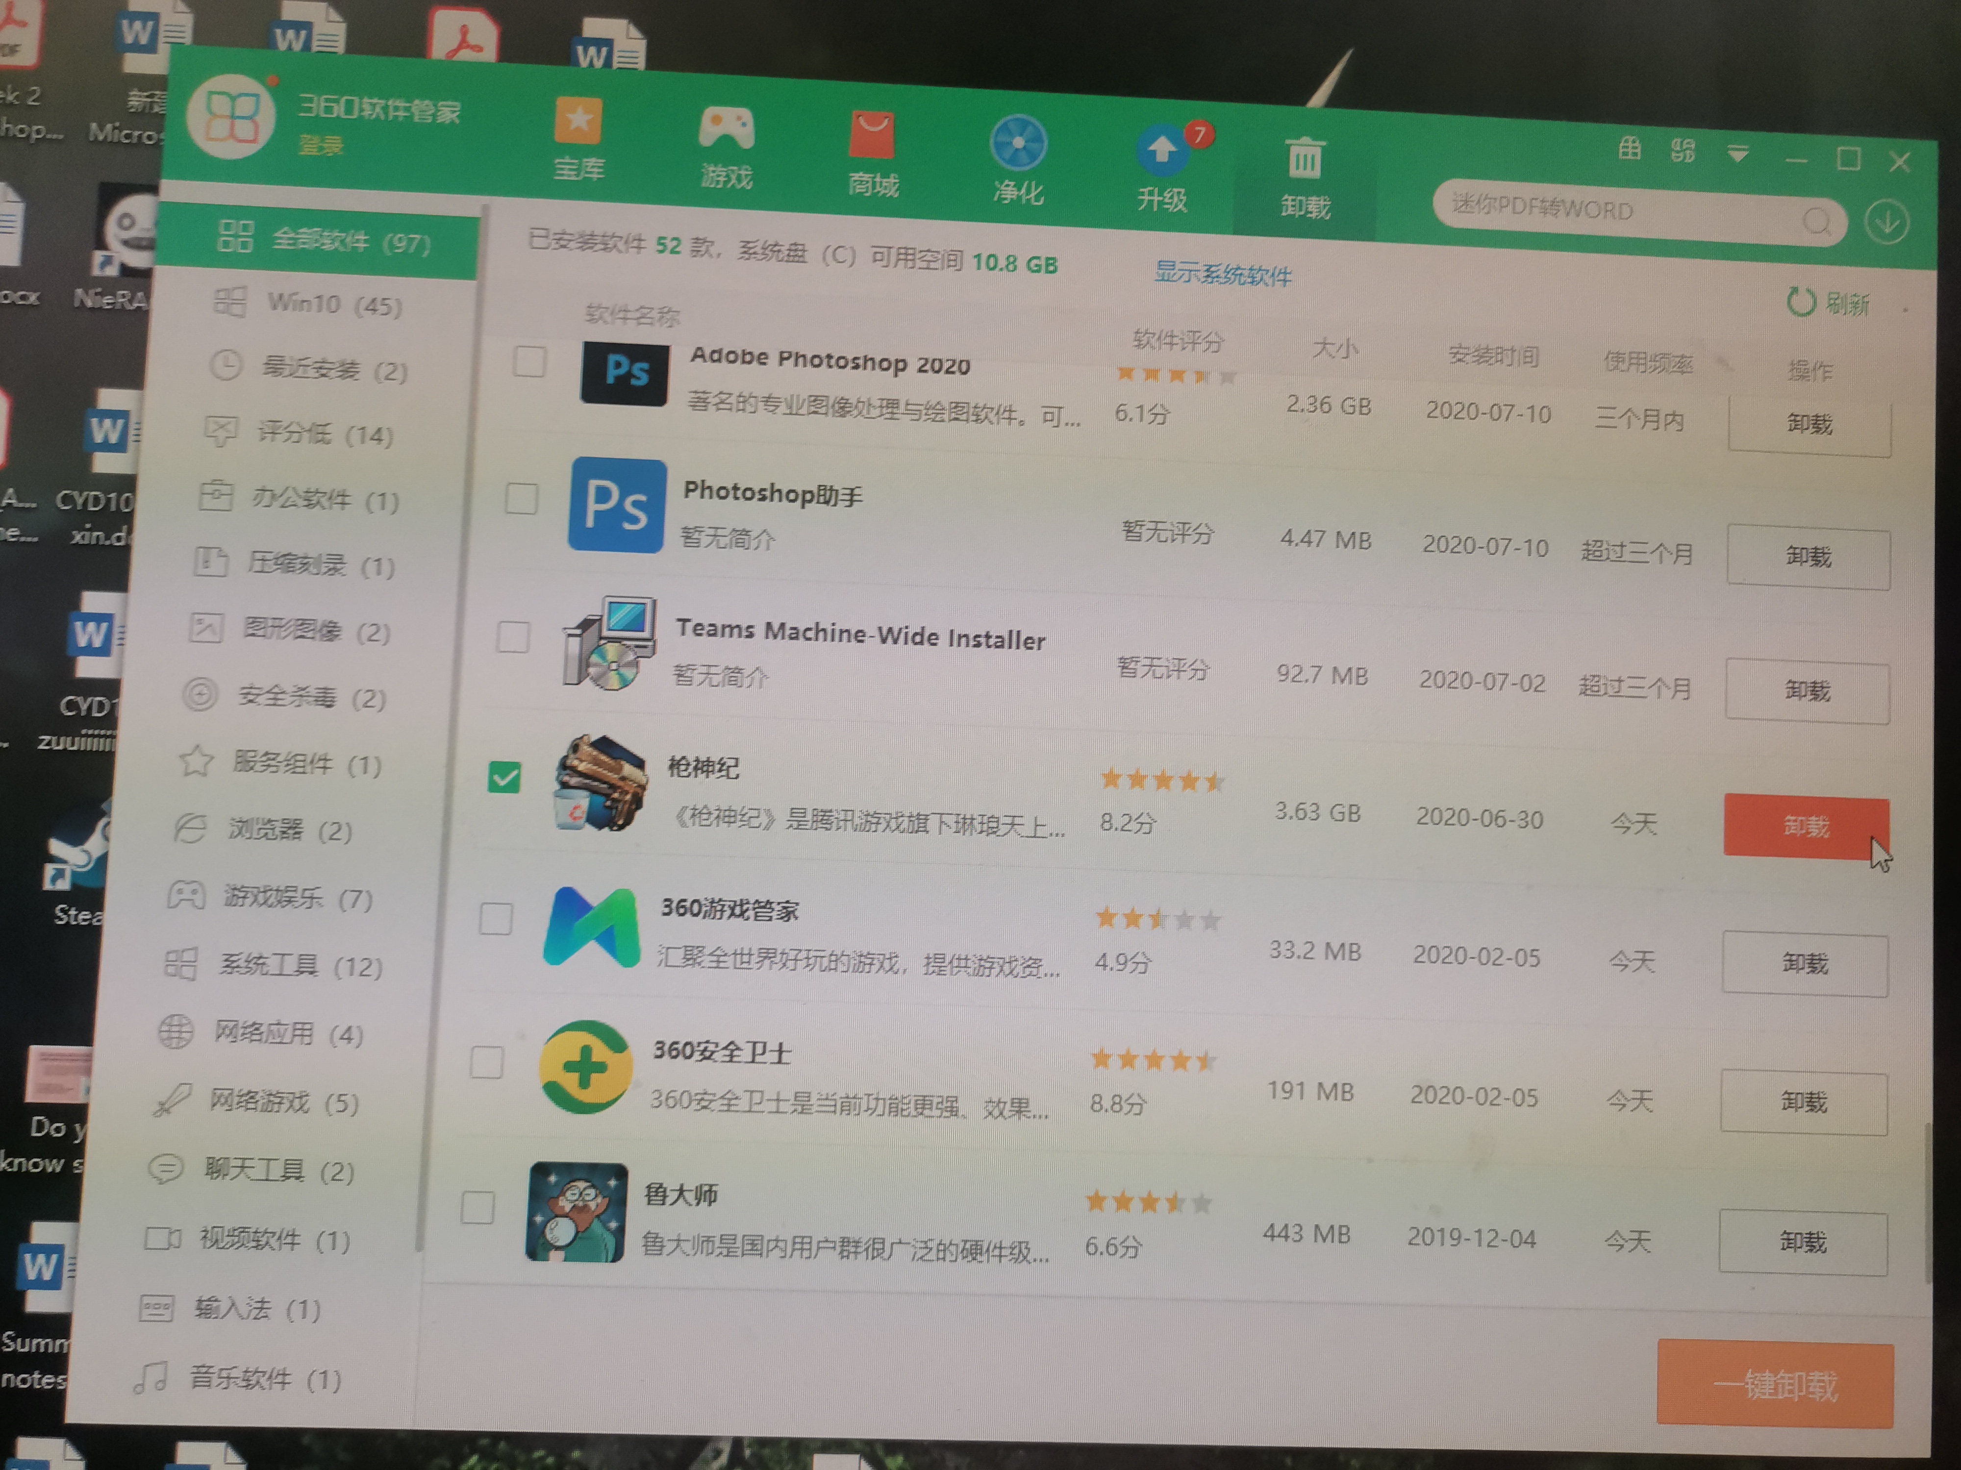Click the 360安全卫士 plus-sign icon
The image size is (1961, 1470).
586,1068
